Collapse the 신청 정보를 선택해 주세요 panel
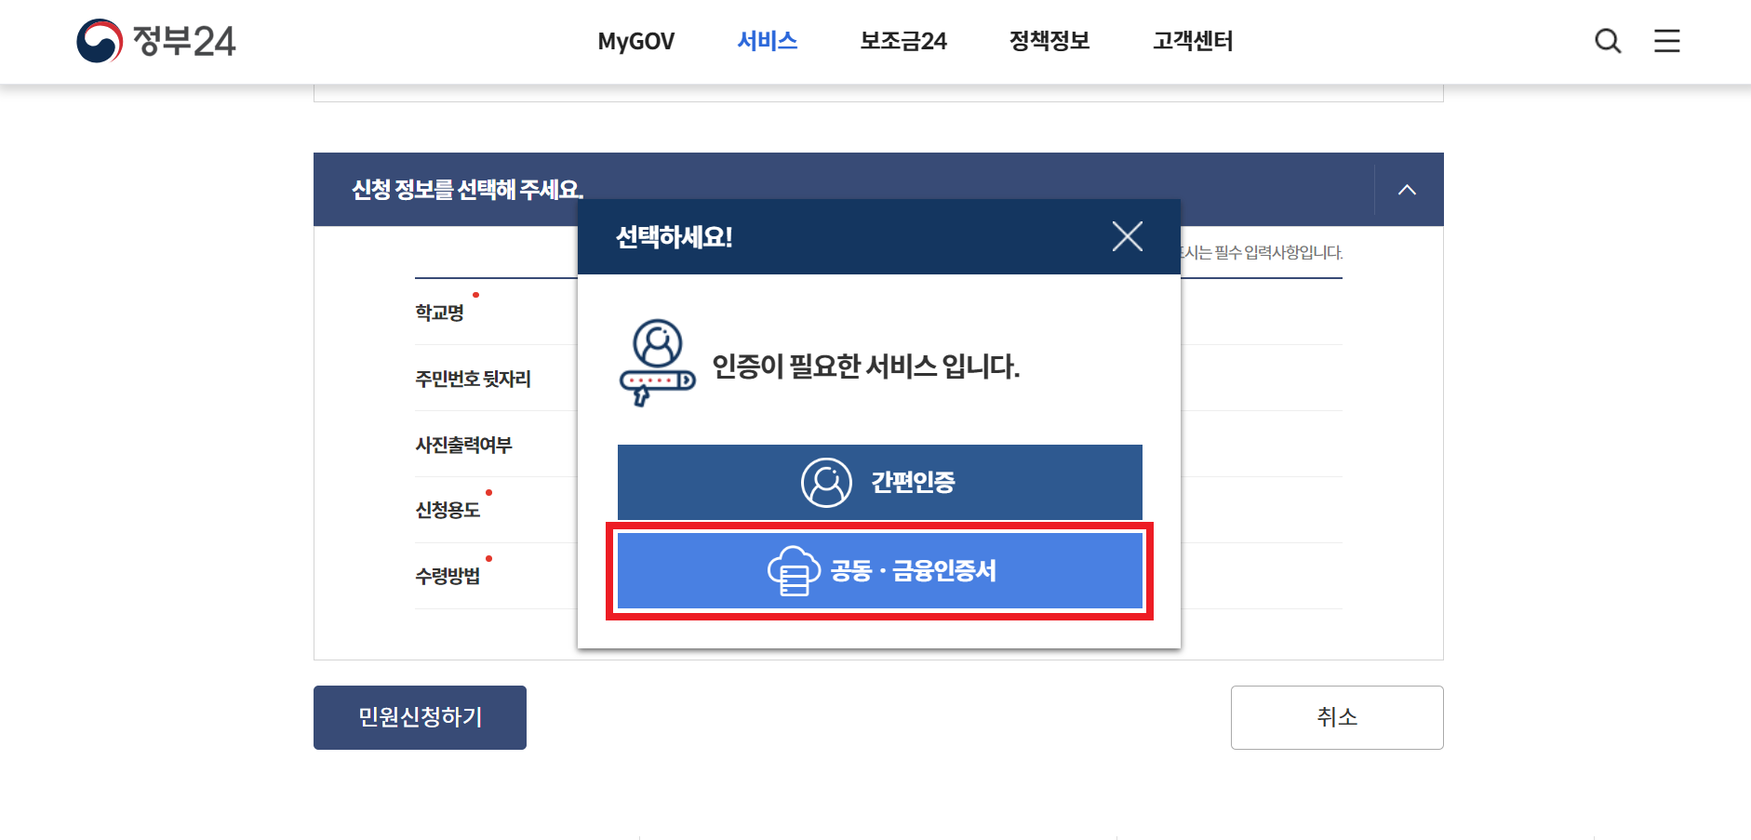Viewport: 1751px width, 840px height. pyautogui.click(x=1408, y=189)
